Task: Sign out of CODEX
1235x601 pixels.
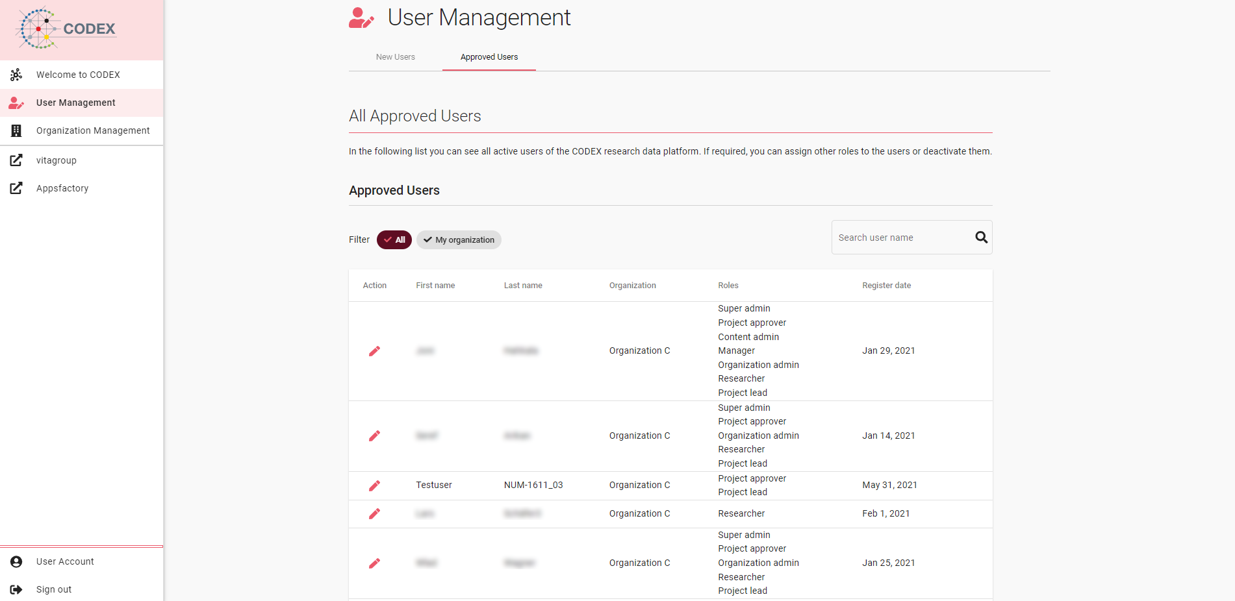Action: point(81,589)
